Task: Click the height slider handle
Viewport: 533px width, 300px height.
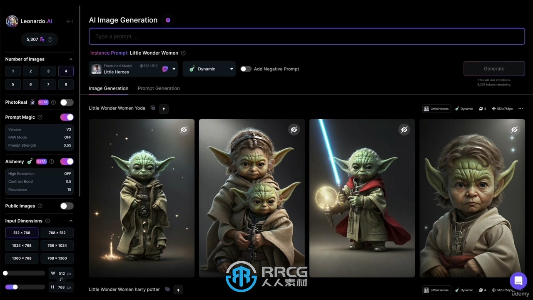Action: click(x=15, y=287)
